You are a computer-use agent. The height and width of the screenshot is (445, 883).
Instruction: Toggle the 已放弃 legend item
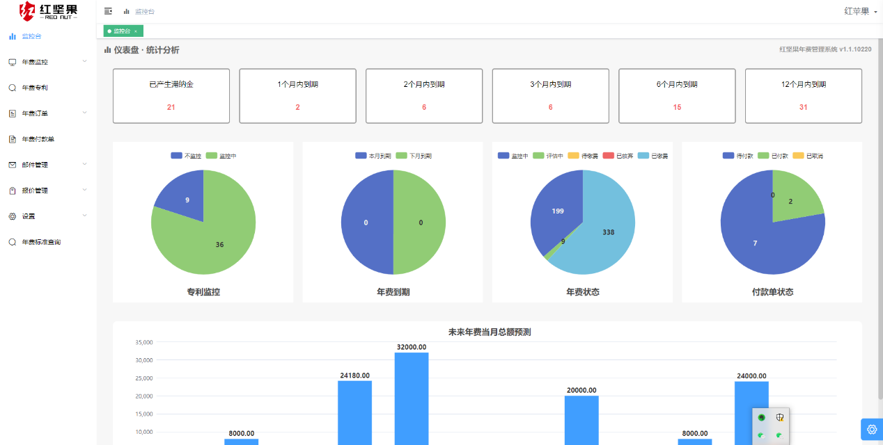coord(618,156)
